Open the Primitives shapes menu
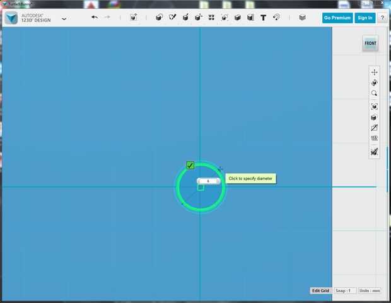This screenshot has width=391, height=303. coord(160,17)
